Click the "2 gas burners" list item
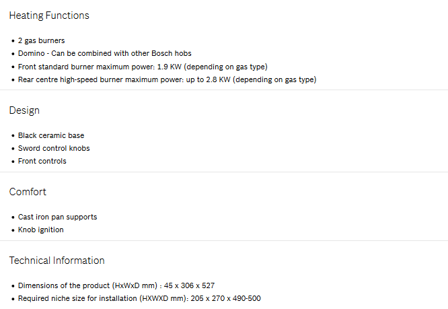This screenshot has height=309, width=448. coord(42,40)
